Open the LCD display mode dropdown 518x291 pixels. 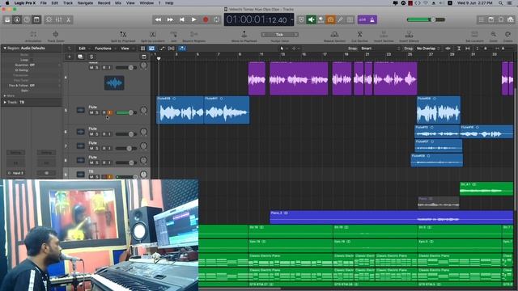coord(292,19)
